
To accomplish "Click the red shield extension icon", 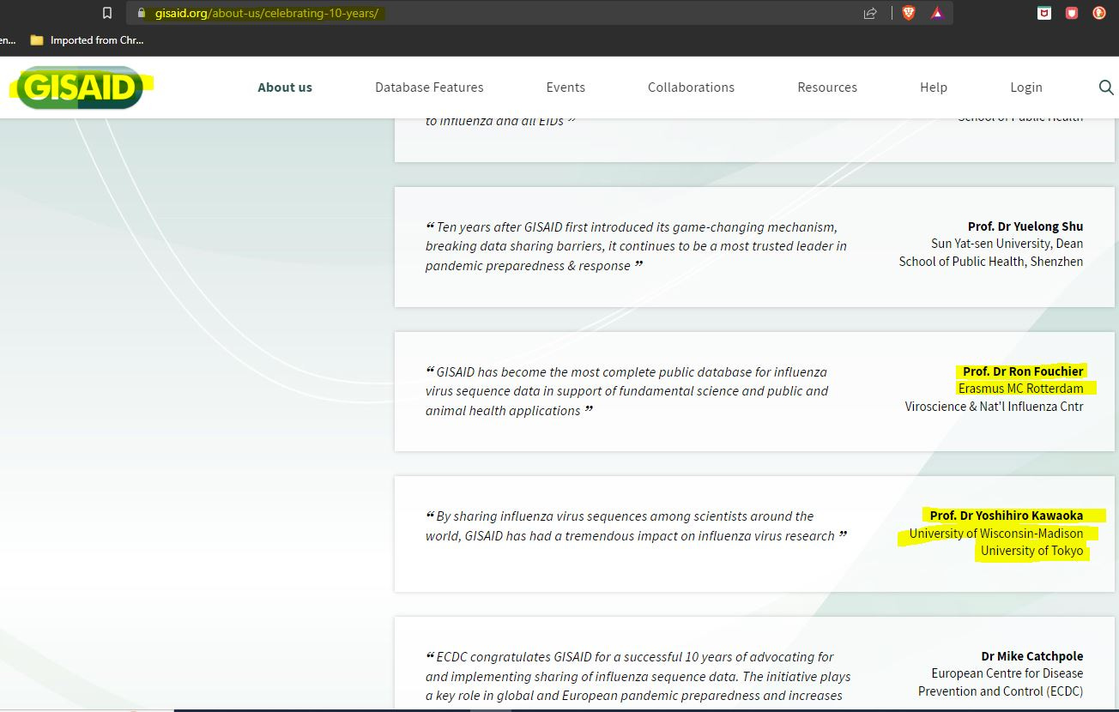I will pos(1072,13).
